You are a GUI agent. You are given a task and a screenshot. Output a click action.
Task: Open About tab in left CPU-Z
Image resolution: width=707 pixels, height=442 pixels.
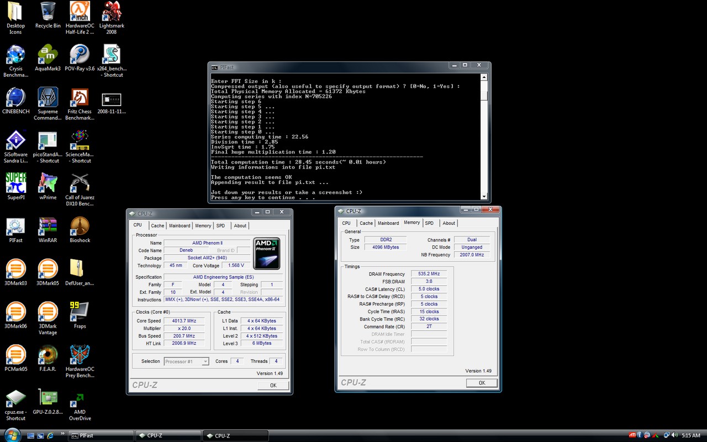[x=240, y=225]
